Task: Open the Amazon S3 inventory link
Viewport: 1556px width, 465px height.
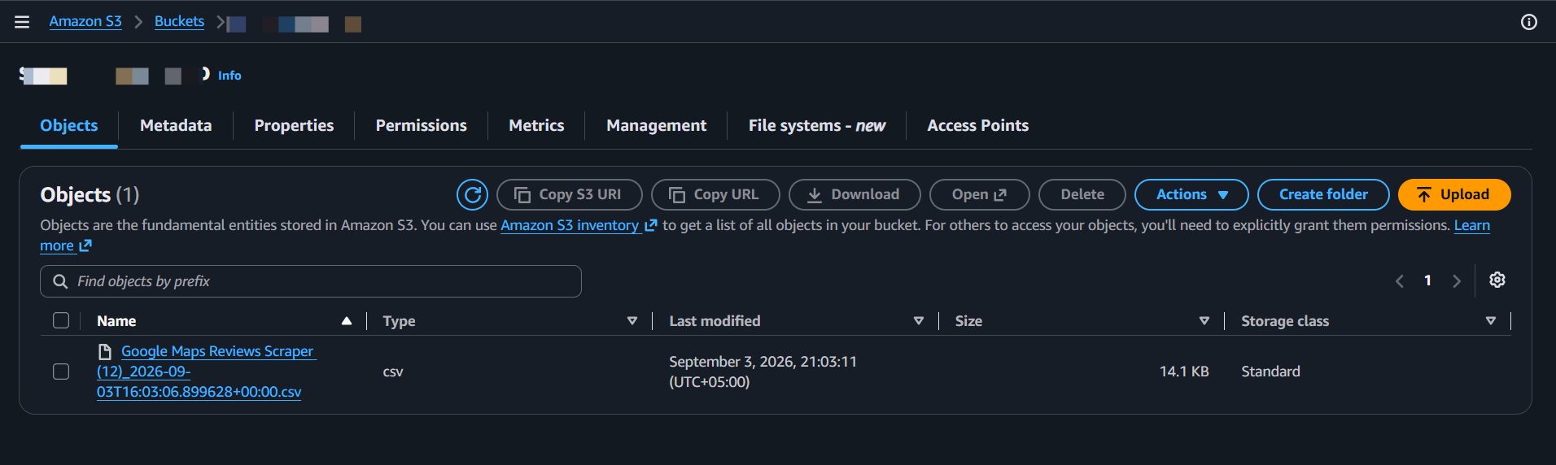Action: pyautogui.click(x=570, y=225)
